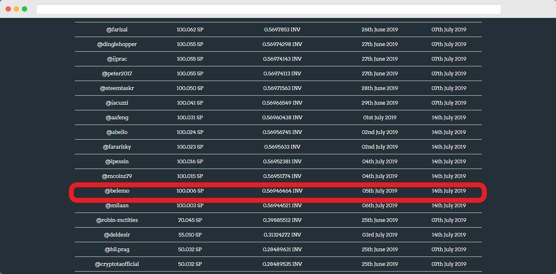Open the @dinglehopper username link
Viewport: 556px width, 274px height.
tap(117, 44)
